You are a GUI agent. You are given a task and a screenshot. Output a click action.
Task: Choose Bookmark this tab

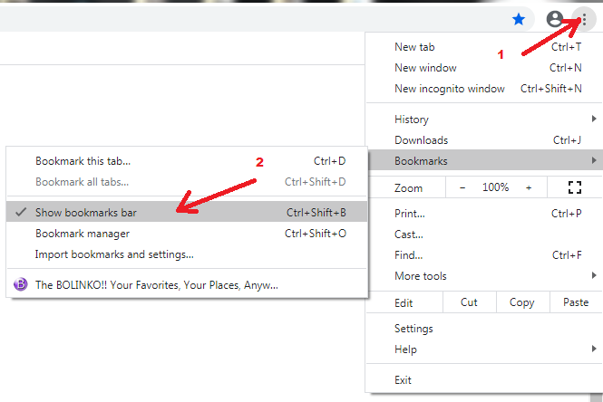(83, 161)
